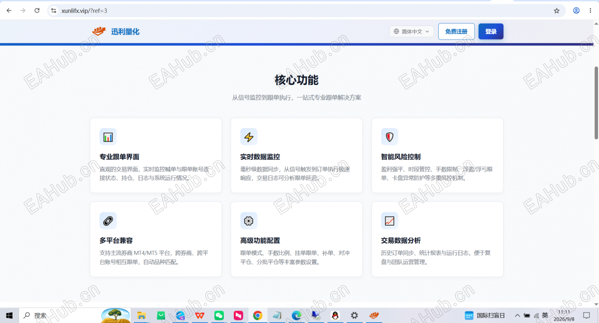This screenshot has width=599, height=323.
Task: Open WPS Office from the taskbar
Action: tap(199, 315)
